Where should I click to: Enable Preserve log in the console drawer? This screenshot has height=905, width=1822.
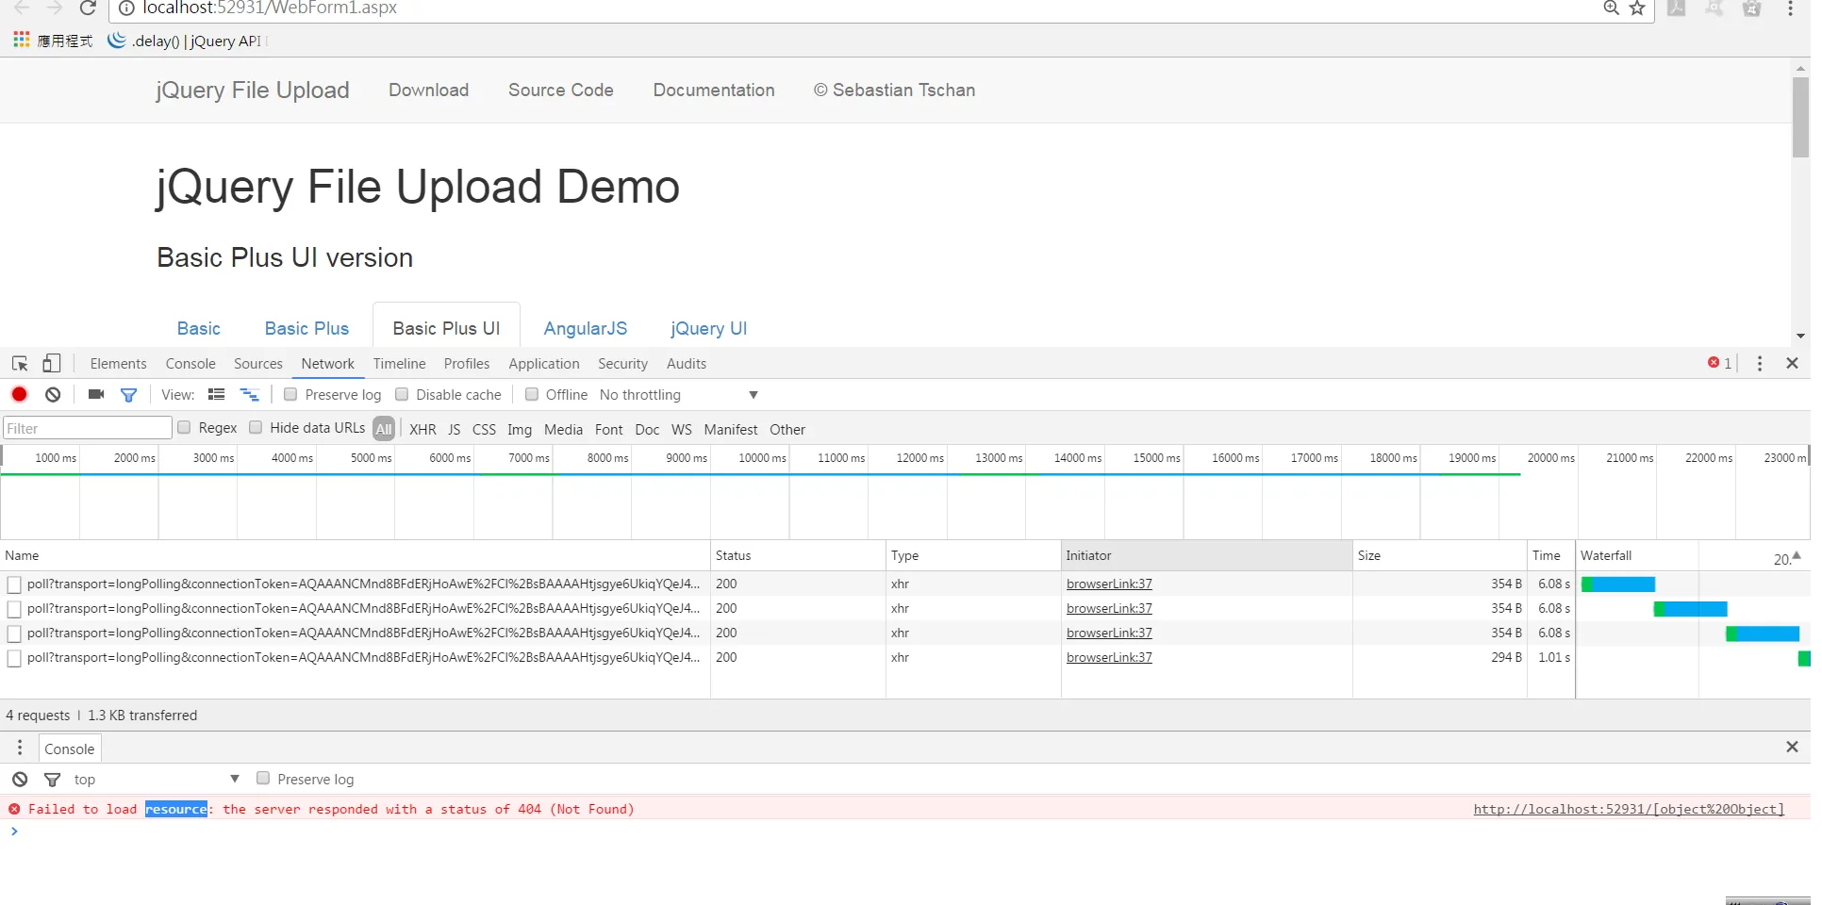[263, 779]
